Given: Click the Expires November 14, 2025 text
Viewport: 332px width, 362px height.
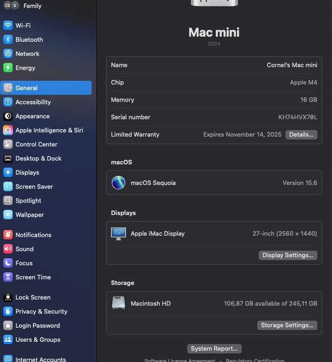Looking at the screenshot, I should [242, 134].
